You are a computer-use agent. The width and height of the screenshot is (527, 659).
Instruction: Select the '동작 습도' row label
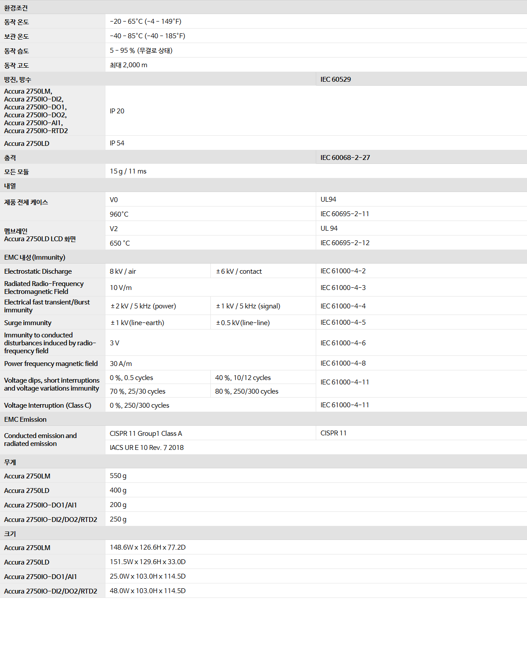pos(17,51)
